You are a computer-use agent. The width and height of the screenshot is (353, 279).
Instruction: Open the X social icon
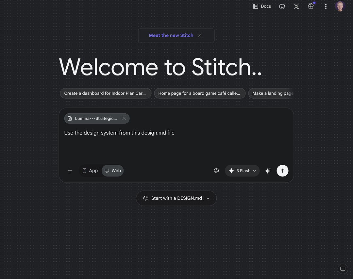coord(296,6)
